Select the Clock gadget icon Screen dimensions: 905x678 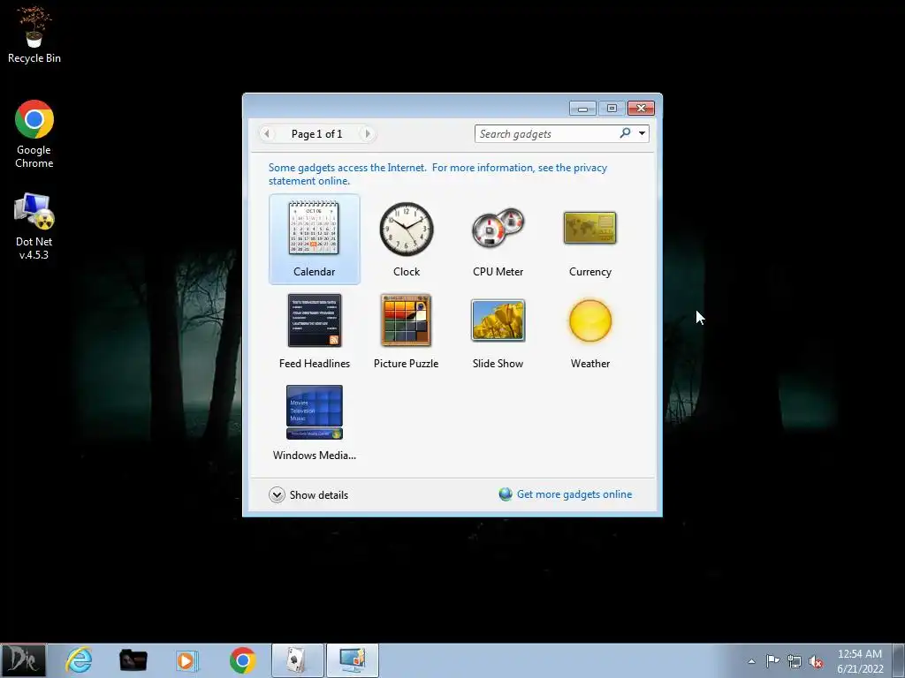pyautogui.click(x=407, y=229)
